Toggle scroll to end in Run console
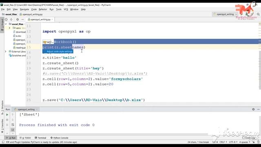 13,130
